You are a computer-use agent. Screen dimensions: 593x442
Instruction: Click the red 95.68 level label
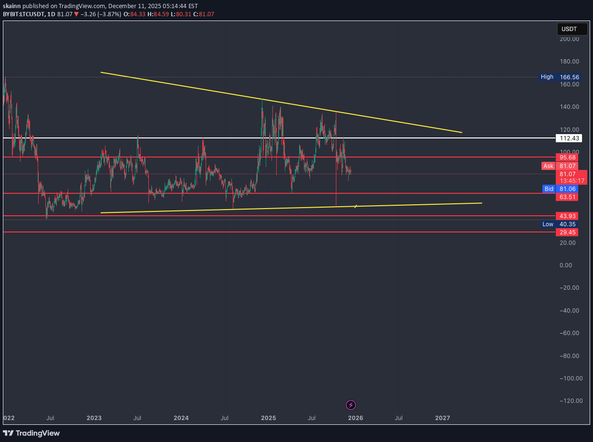click(567, 157)
